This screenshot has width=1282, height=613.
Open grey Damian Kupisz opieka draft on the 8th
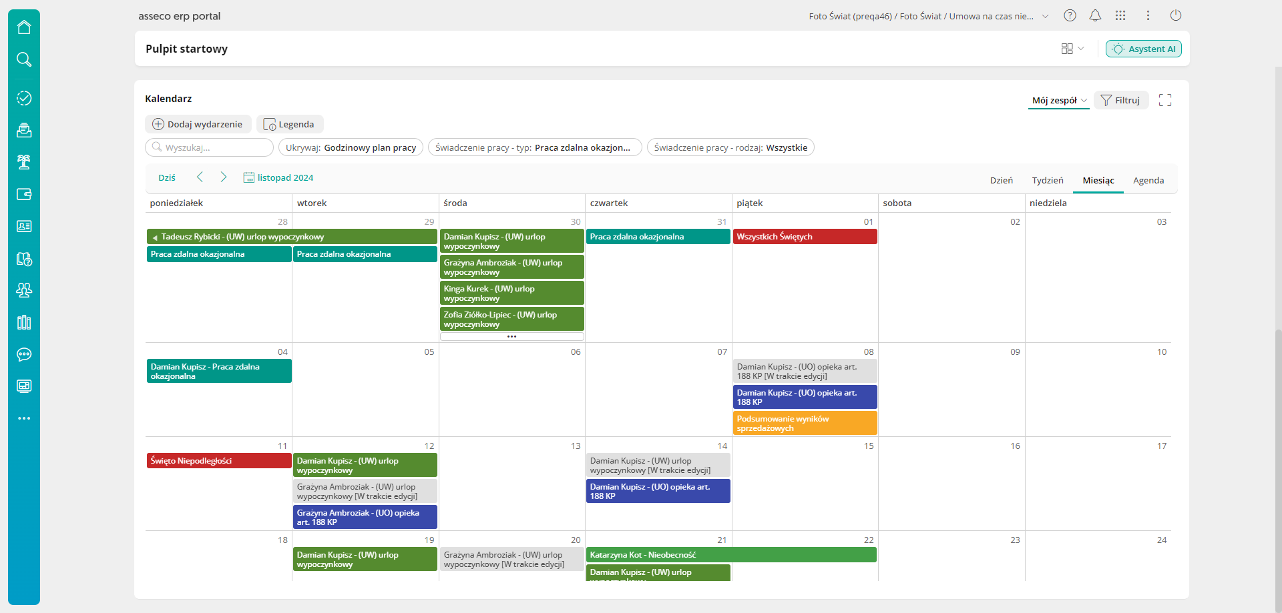pyautogui.click(x=805, y=372)
